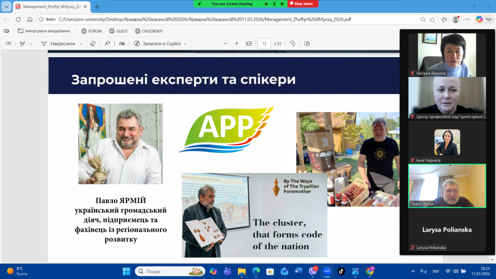Activate the Read aloud icon
Screen dimensions: 496x279
[x=107, y=43]
